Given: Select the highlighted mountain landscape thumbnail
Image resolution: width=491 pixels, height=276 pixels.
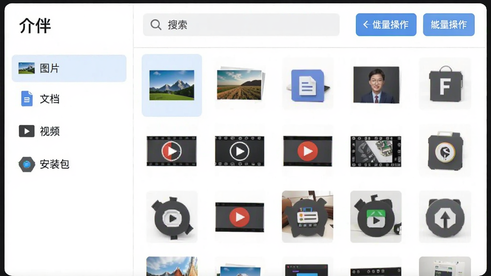Looking at the screenshot, I should pos(172,85).
